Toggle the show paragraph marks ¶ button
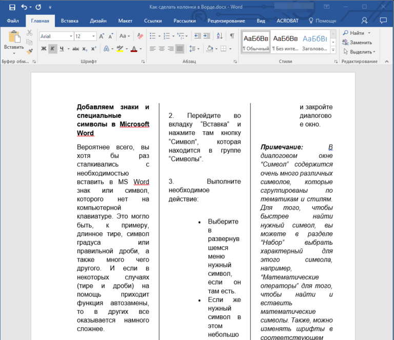Image resolution: width=394 pixels, height=340 pixels. tap(232, 36)
